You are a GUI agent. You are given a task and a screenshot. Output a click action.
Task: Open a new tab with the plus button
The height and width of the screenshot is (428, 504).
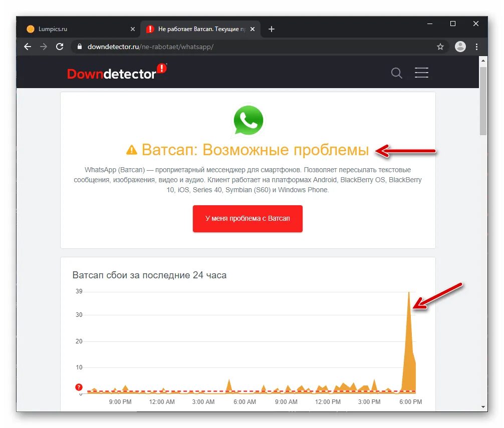(x=272, y=29)
